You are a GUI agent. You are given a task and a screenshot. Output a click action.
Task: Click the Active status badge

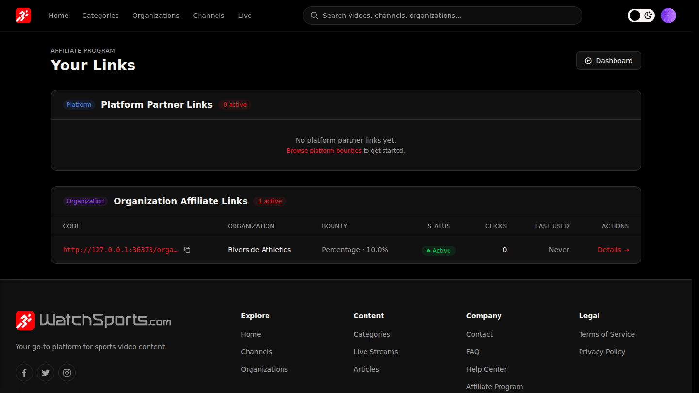[439, 251]
